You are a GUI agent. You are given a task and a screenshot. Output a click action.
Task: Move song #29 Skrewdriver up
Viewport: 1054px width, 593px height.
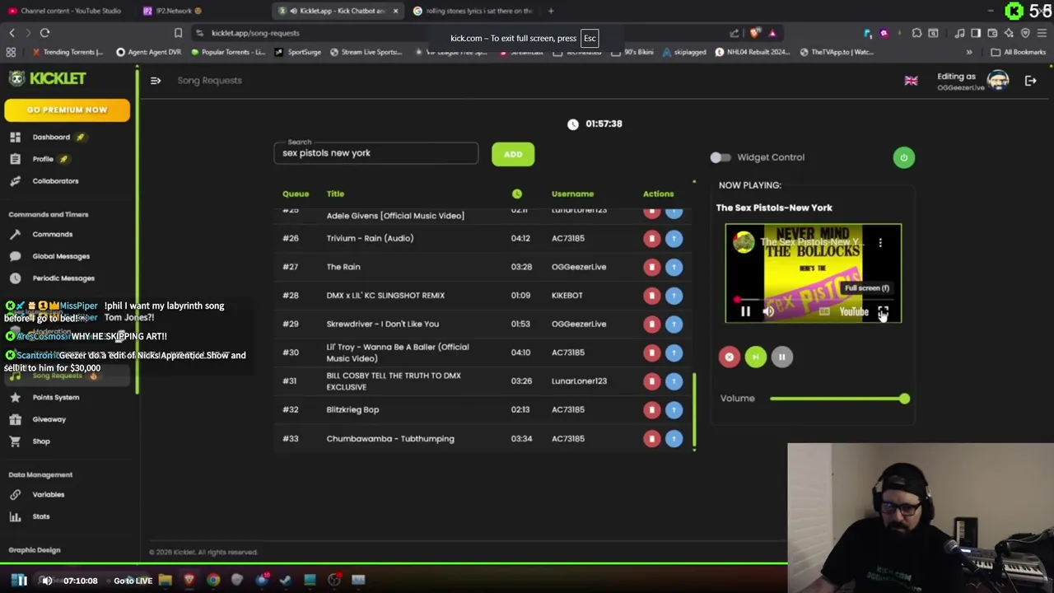point(674,324)
